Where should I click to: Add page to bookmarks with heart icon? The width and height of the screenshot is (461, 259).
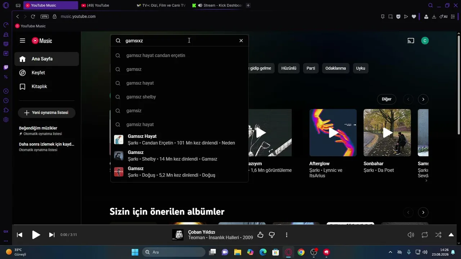(x=414, y=17)
